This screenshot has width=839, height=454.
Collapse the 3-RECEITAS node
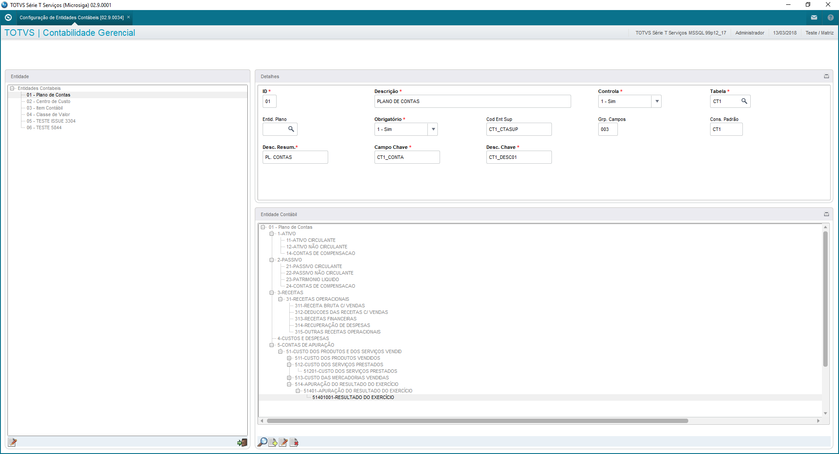[x=272, y=292]
